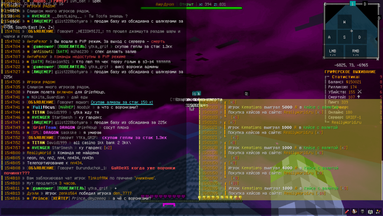
Task: Click the Убийств: 155 scoreboard line
Action: point(342,92)
